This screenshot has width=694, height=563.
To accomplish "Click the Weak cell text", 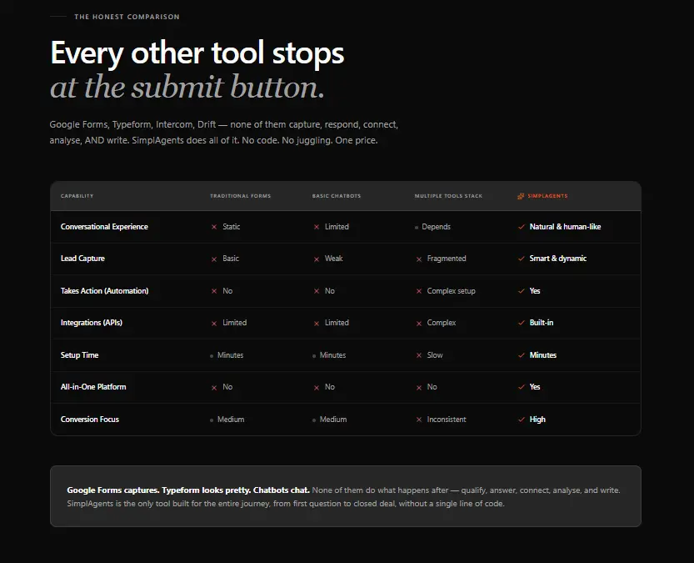I will [x=334, y=259].
